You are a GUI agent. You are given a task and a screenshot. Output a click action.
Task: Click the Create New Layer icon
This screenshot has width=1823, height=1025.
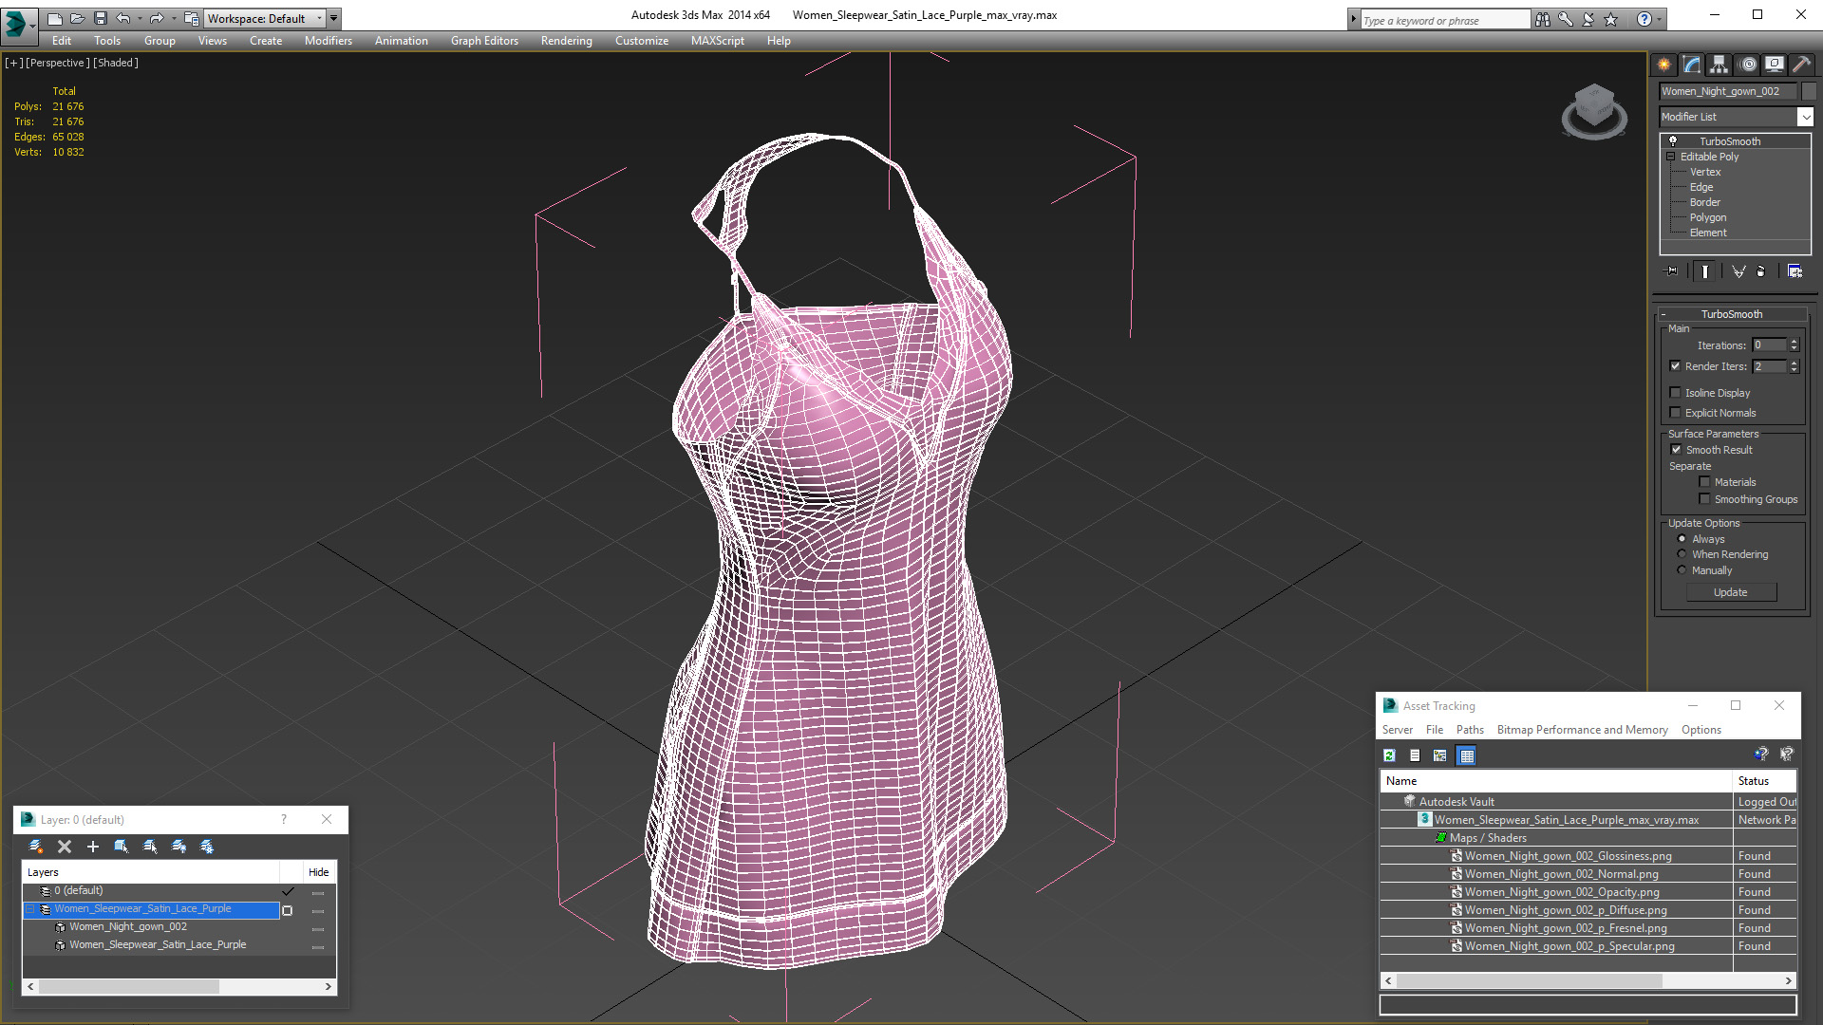tap(36, 847)
